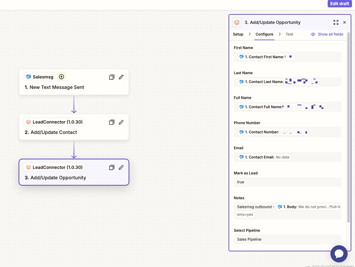This screenshot has height=267, width=355.
Task: Click LeadConnector icon in Add/Update Contact step
Action: [28, 122]
